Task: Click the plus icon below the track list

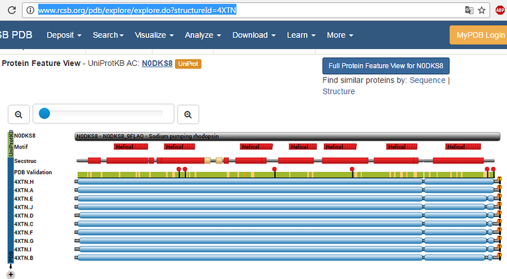Action: click(11, 274)
